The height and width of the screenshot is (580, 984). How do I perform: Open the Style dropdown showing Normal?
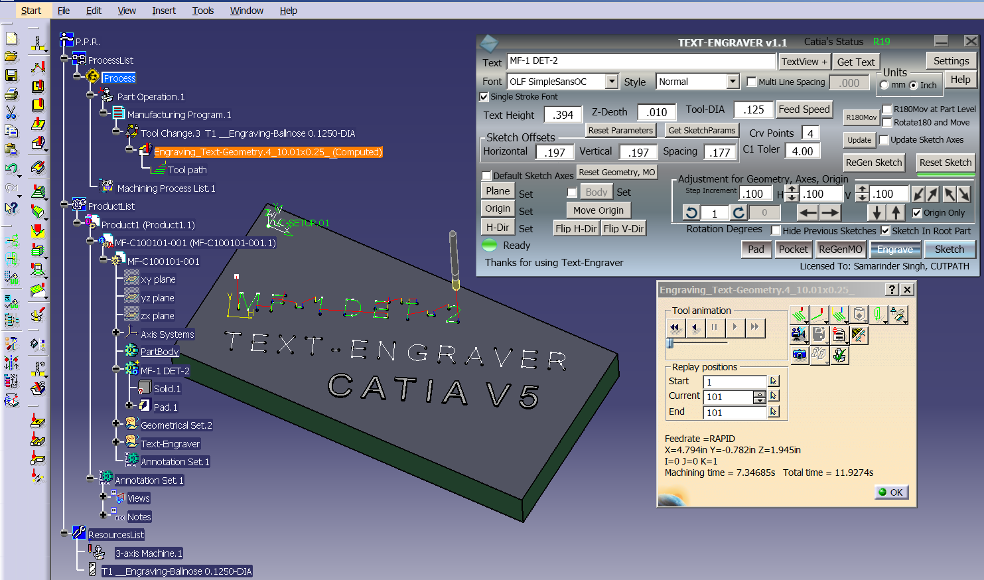coord(733,82)
